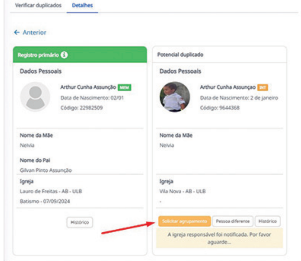Viewport: 301px width, 261px height.
Task: Open Histórico in the primary record card
Action: [79, 222]
